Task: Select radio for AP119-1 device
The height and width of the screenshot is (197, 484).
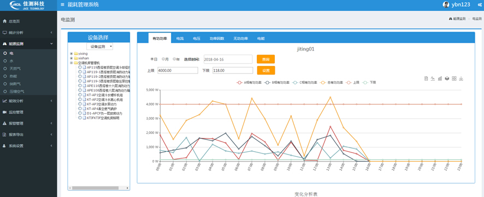Action: 80,72
